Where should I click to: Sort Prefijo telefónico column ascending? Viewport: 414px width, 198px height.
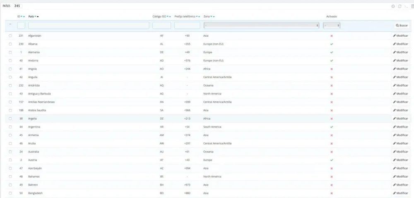[x=199, y=16]
